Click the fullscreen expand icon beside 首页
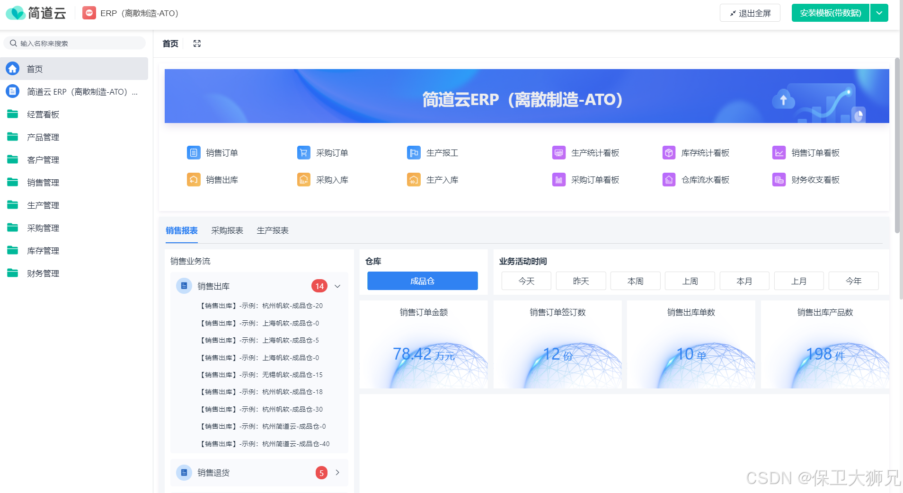Image resolution: width=903 pixels, height=493 pixels. 197,44
